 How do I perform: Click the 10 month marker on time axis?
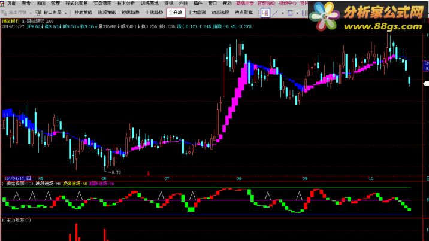[x=371, y=178]
